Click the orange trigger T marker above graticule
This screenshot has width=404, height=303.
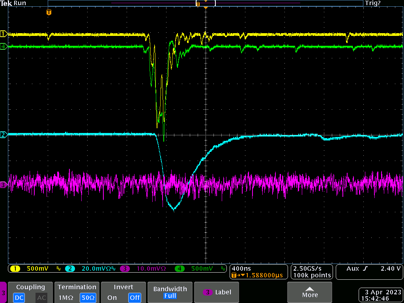(49, 13)
